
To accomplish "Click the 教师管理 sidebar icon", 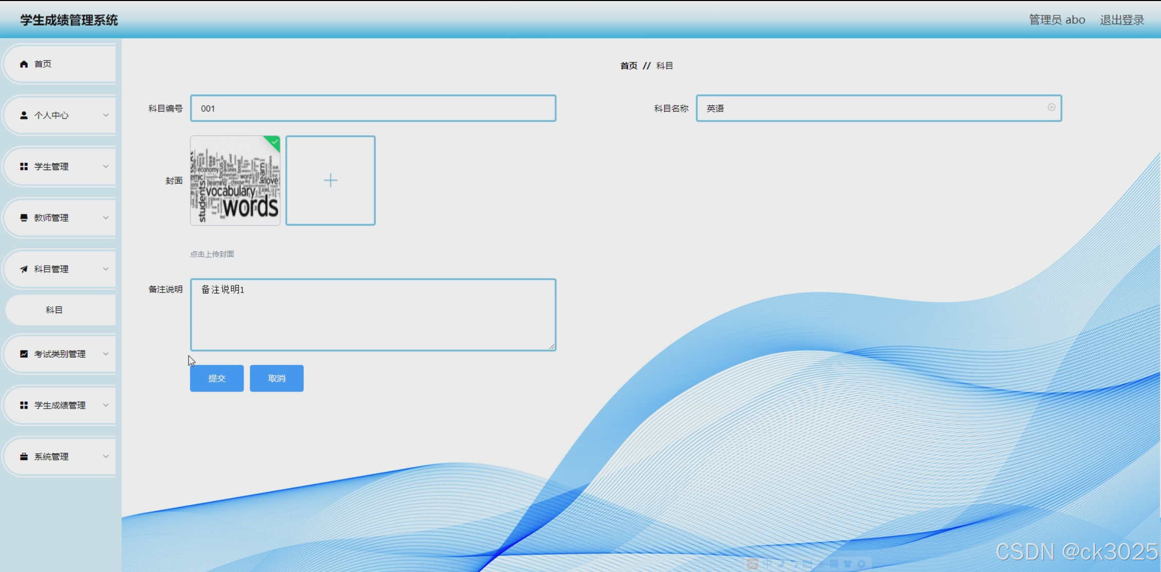I will pyautogui.click(x=24, y=218).
